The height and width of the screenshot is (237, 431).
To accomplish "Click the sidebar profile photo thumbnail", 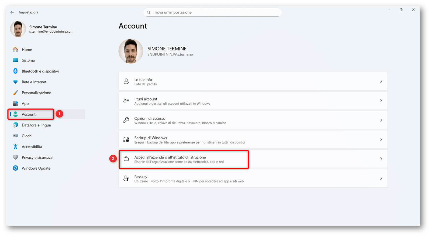I will 18,29.
